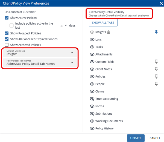Uncheck Show Prospect Policies

click(x=7, y=33)
